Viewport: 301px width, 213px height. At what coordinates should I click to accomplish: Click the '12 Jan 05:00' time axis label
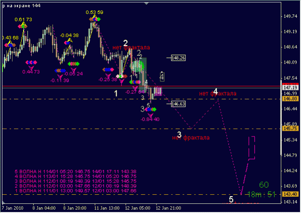(138, 208)
